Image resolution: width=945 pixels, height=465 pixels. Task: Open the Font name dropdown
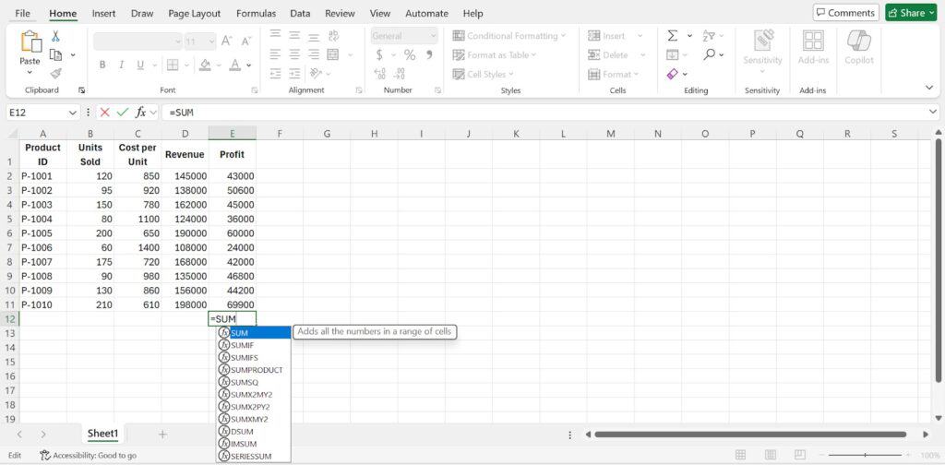[x=178, y=41]
